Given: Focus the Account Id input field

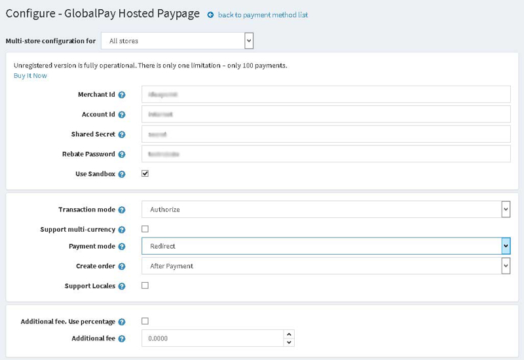Looking at the screenshot, I should pyautogui.click(x=326, y=114).
